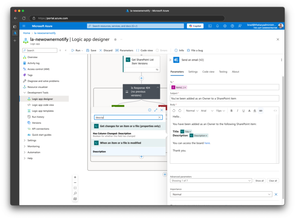
Task: Click File a bug
Action: pyautogui.click(x=195, y=50)
